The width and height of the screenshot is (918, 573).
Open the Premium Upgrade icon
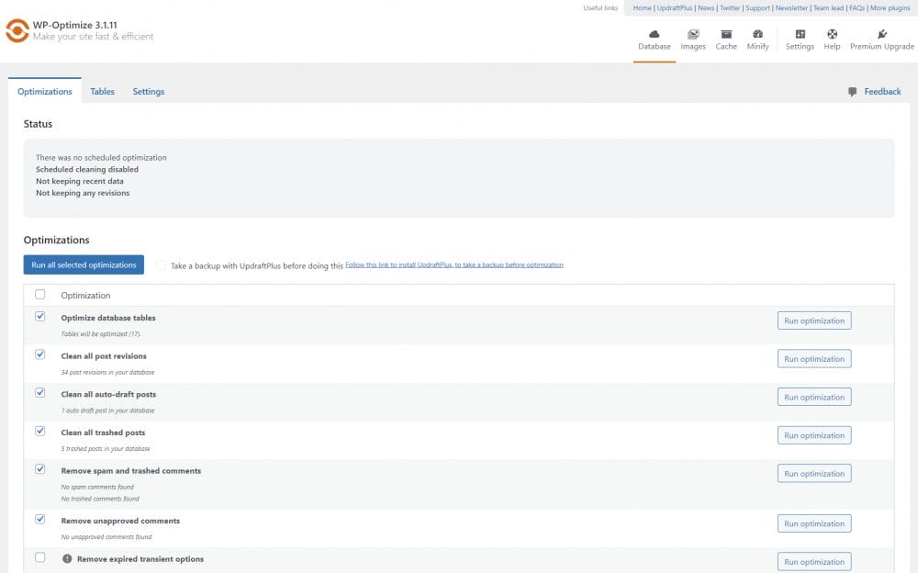coord(882,34)
